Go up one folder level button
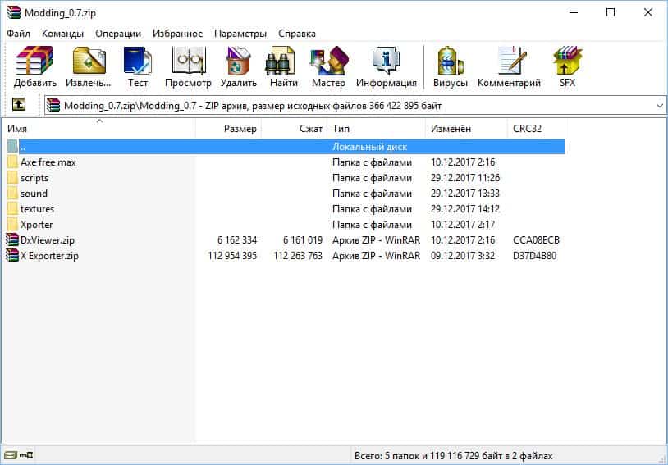The height and width of the screenshot is (465, 668). [x=19, y=105]
